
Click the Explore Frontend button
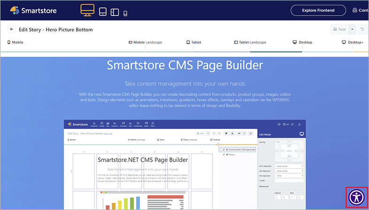[x=318, y=10]
